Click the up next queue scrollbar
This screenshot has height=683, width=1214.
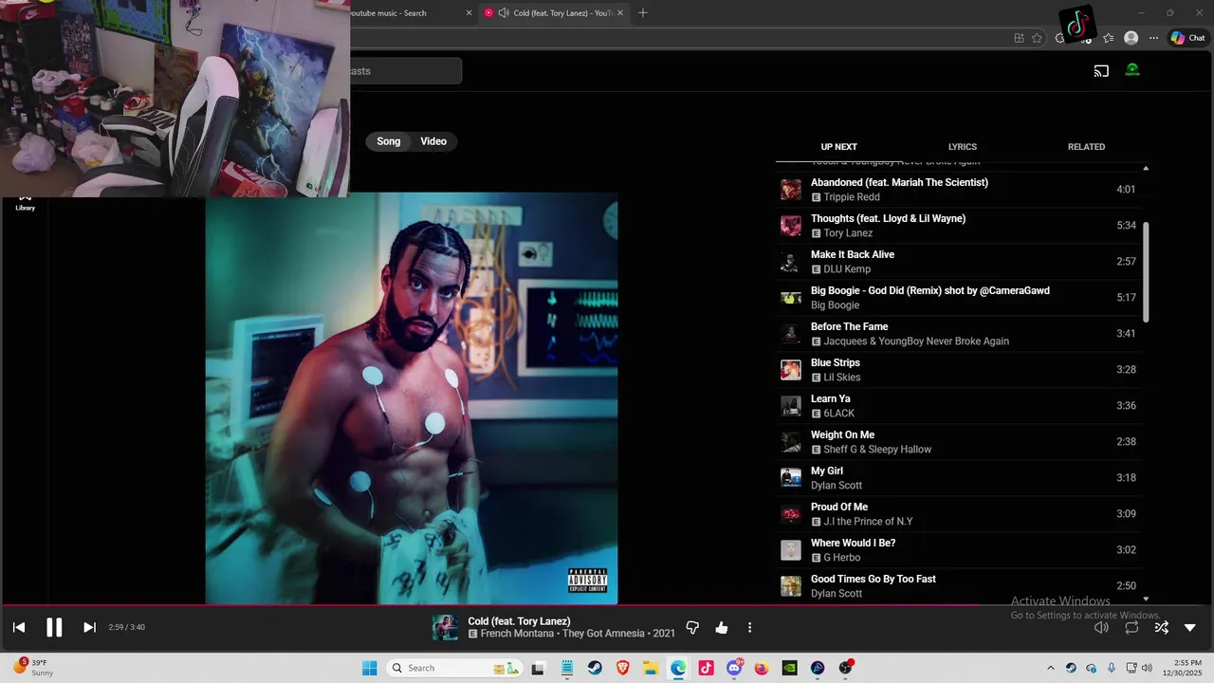tap(1146, 272)
